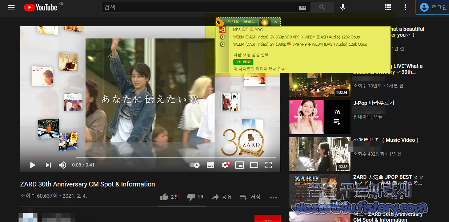Click the 저장 save to playlist button
Image resolution: width=449 pixels, height=222 pixels.
pyautogui.click(x=250, y=197)
